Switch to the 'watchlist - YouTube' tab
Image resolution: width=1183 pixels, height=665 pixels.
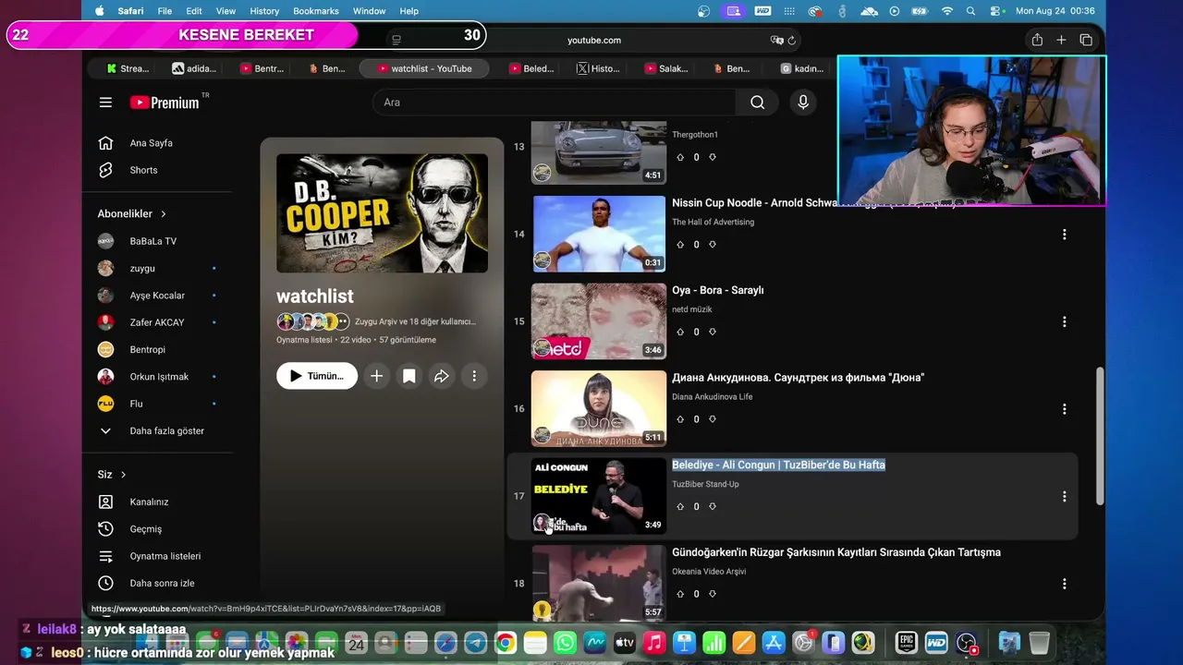[426, 68]
